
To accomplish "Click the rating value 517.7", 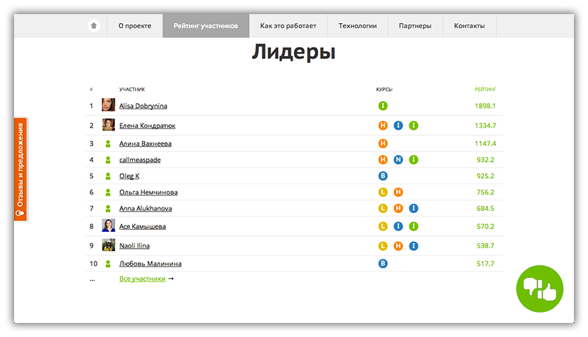I will click(485, 264).
